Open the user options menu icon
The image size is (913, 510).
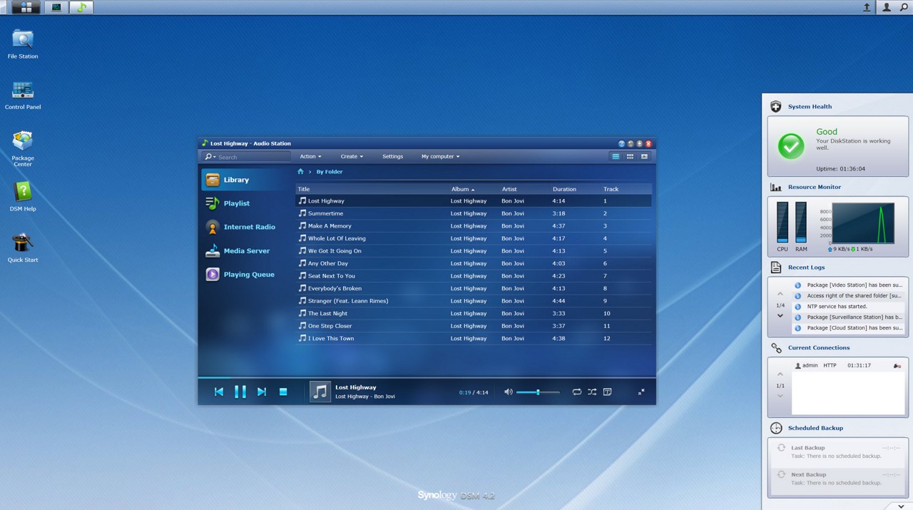887,7
